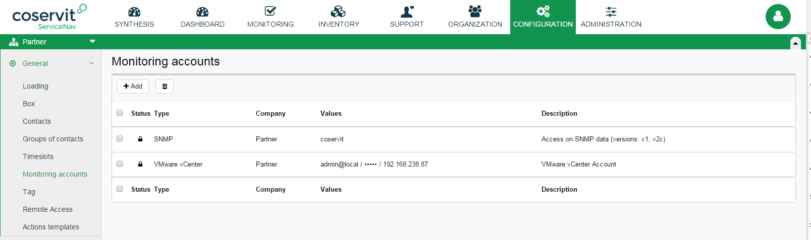Click Partner company in SNMP row

point(266,139)
